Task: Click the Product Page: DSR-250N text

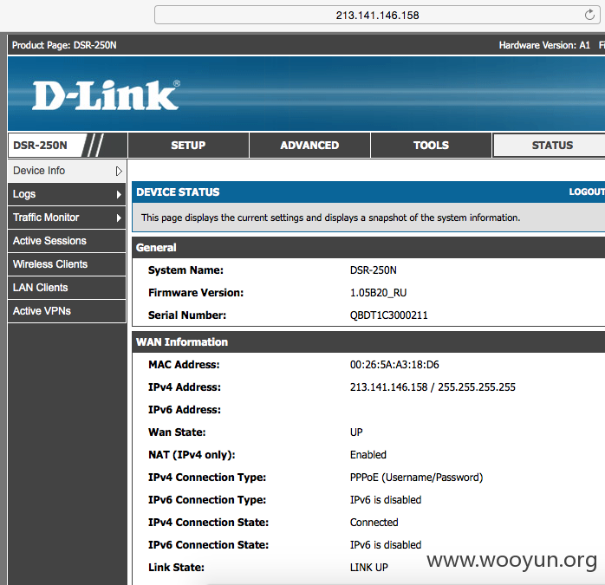Action: point(64,45)
